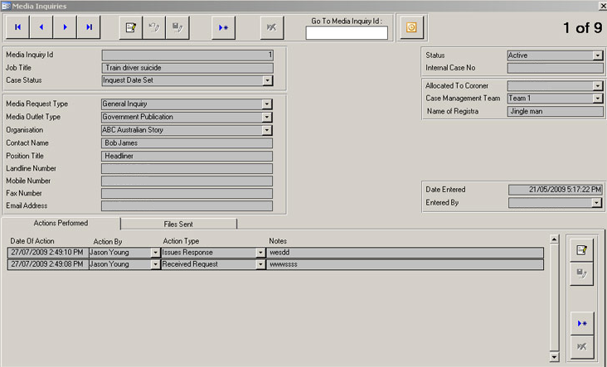
Task: Click the Email Address field
Action: point(187,205)
